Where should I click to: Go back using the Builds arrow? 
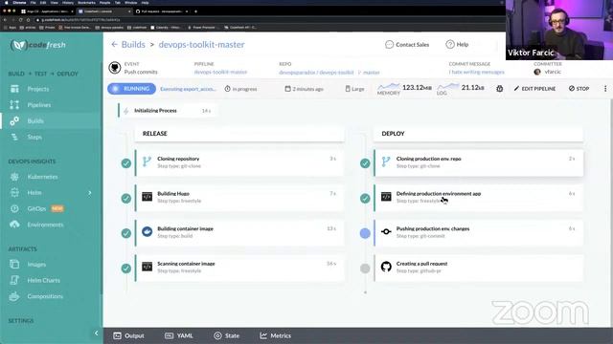coord(114,45)
